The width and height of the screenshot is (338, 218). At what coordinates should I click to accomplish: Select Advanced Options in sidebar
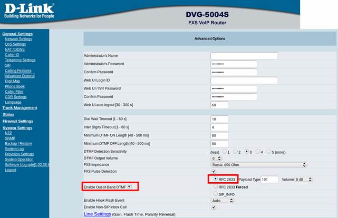click(x=20, y=76)
